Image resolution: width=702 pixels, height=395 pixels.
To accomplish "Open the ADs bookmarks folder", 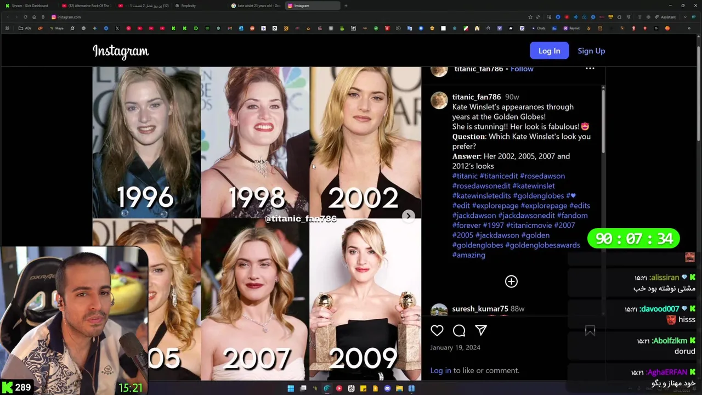I will point(26,28).
